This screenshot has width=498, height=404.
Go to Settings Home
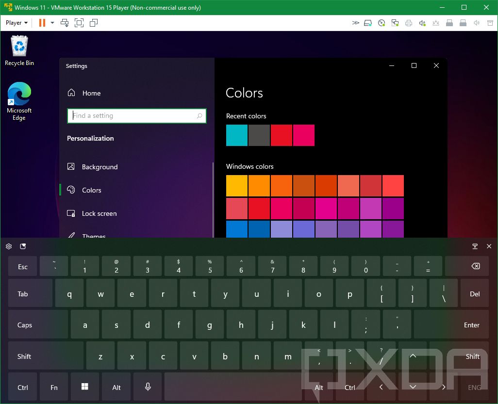pyautogui.click(x=84, y=93)
